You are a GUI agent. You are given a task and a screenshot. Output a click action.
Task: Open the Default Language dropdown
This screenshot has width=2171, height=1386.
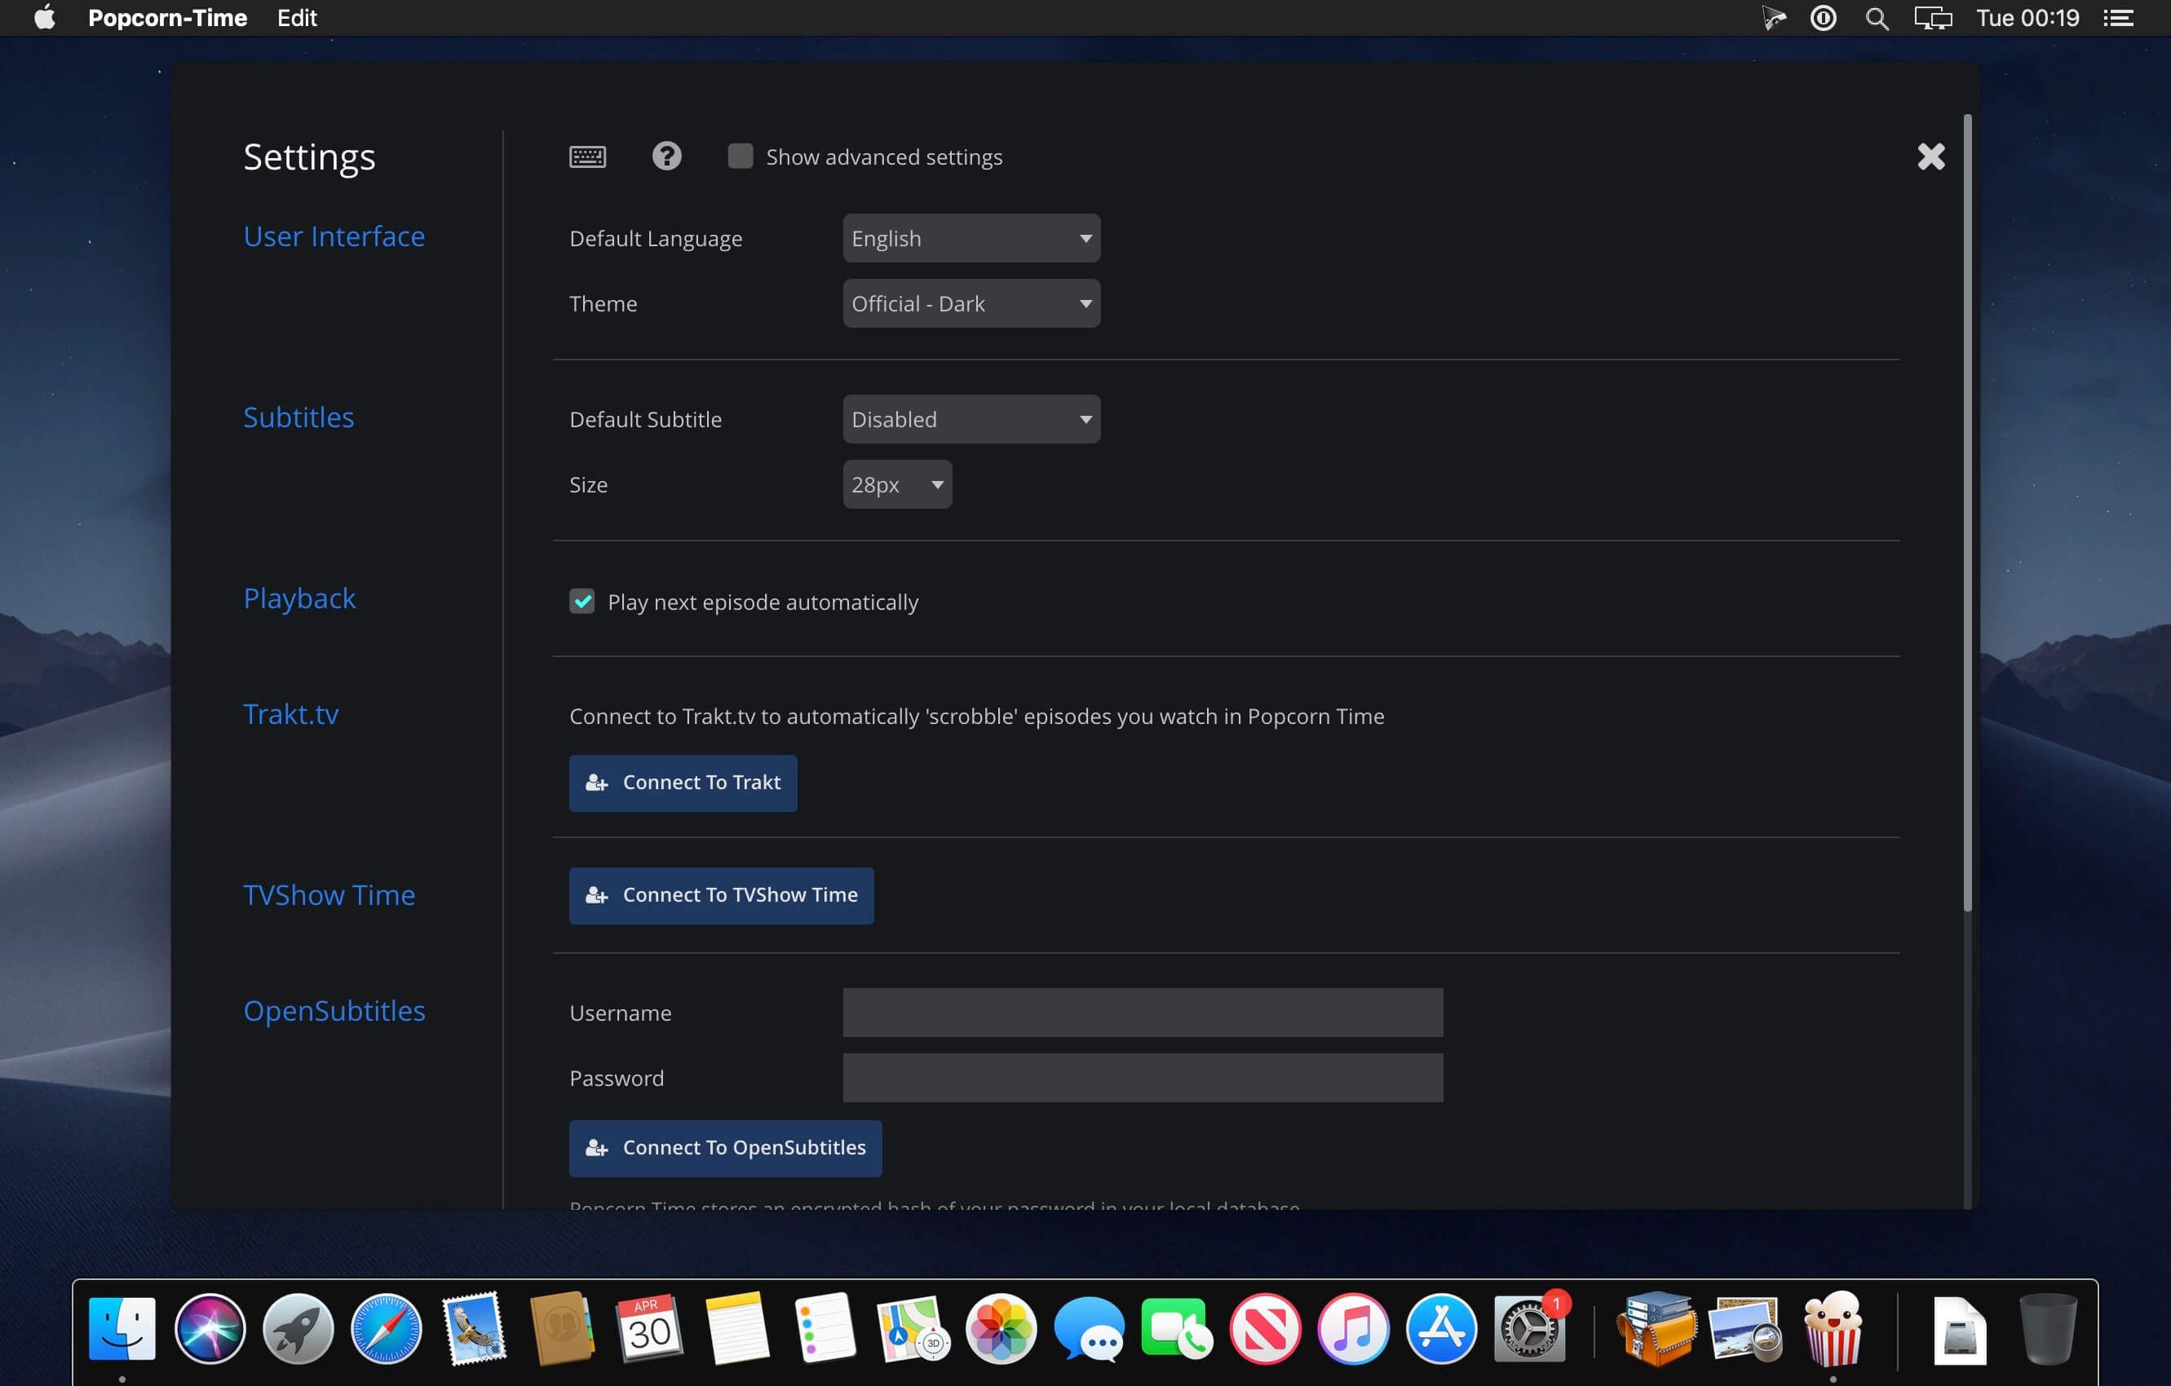coord(971,238)
